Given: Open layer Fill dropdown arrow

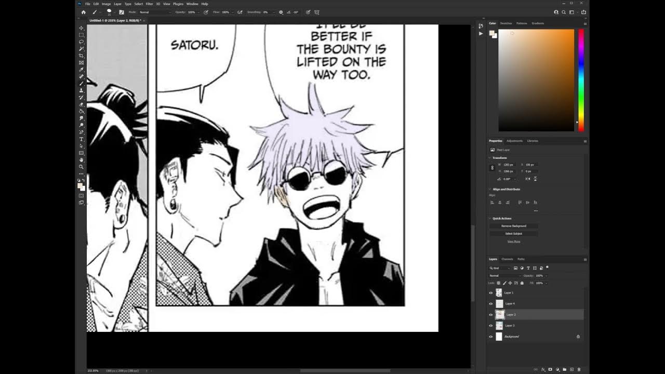Looking at the screenshot, I should 546,283.
